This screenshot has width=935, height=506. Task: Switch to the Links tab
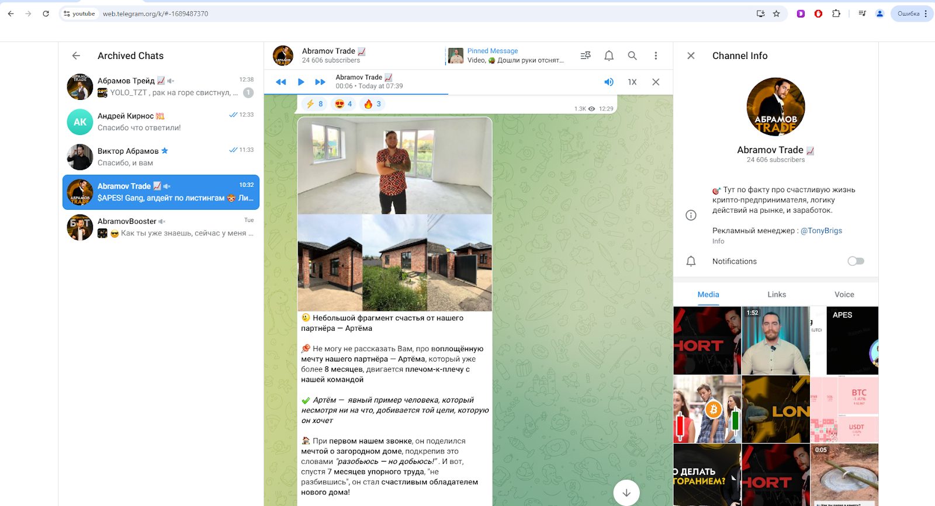coord(777,294)
